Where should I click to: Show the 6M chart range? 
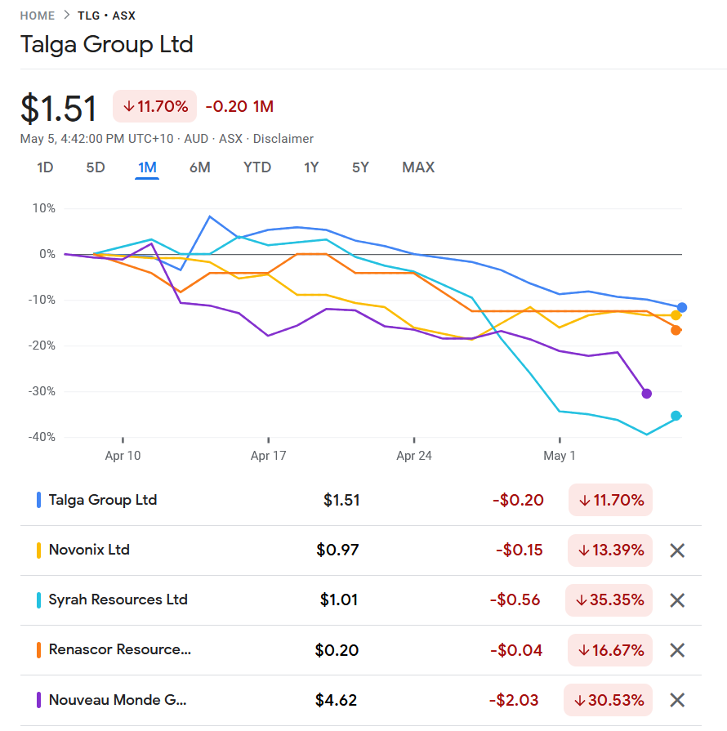[x=199, y=167]
